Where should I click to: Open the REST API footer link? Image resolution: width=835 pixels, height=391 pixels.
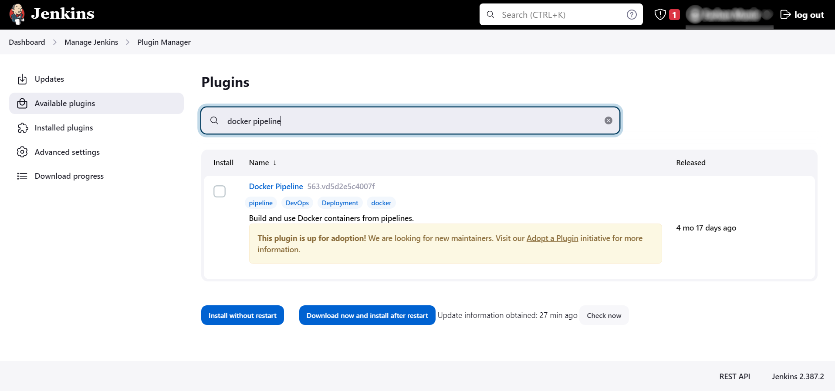pyautogui.click(x=735, y=377)
